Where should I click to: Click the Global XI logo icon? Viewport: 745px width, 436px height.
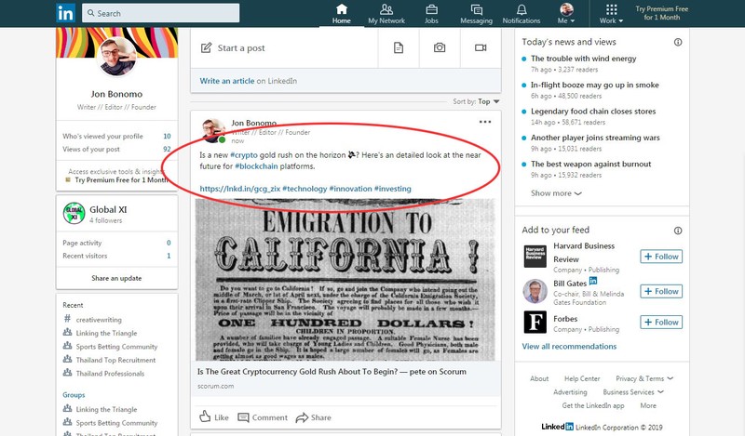coord(74,214)
